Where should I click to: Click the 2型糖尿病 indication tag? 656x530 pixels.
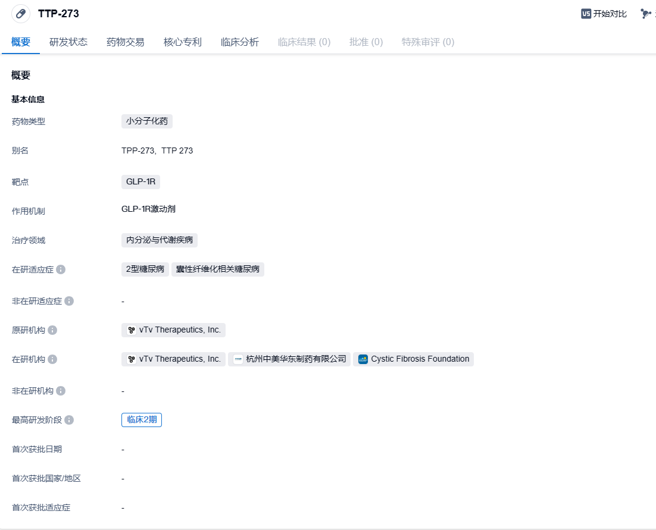(x=145, y=269)
